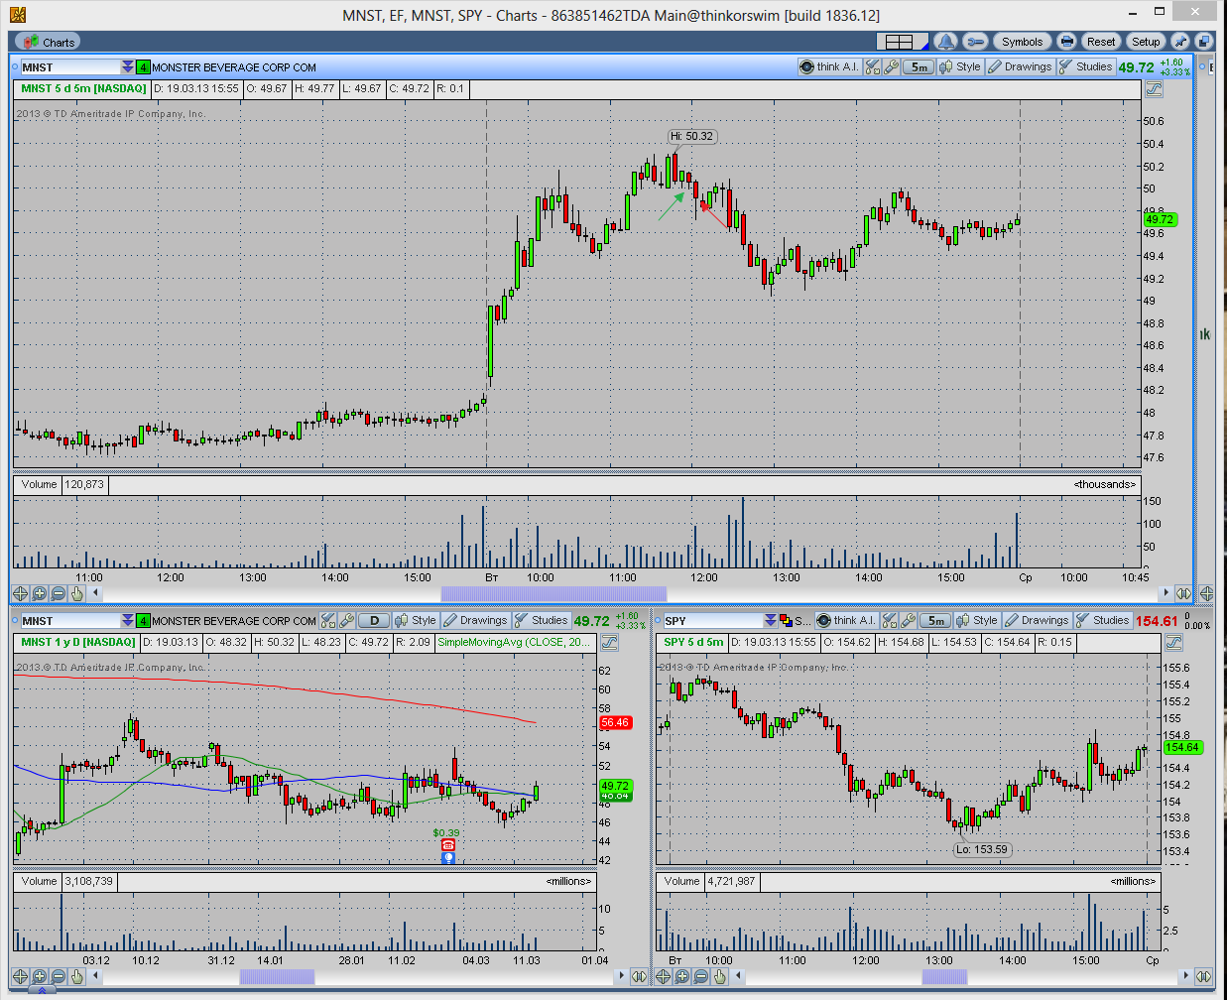1227x1000 pixels.
Task: Open chart settings wrench in the SPY chart
Action: pos(909,620)
